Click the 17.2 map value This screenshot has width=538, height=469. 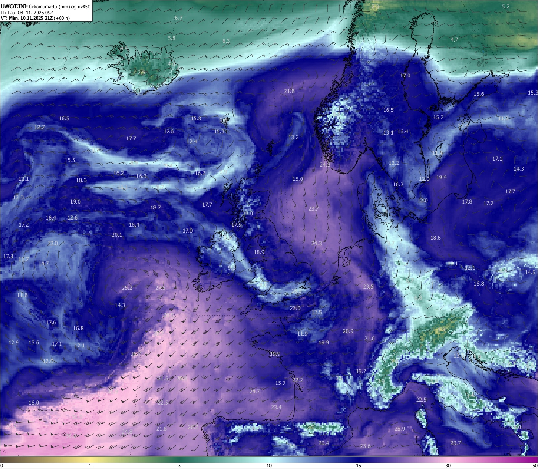[24, 225]
